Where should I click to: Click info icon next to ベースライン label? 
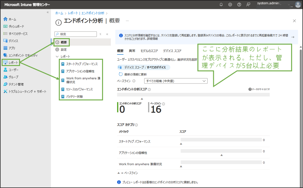[134, 81]
